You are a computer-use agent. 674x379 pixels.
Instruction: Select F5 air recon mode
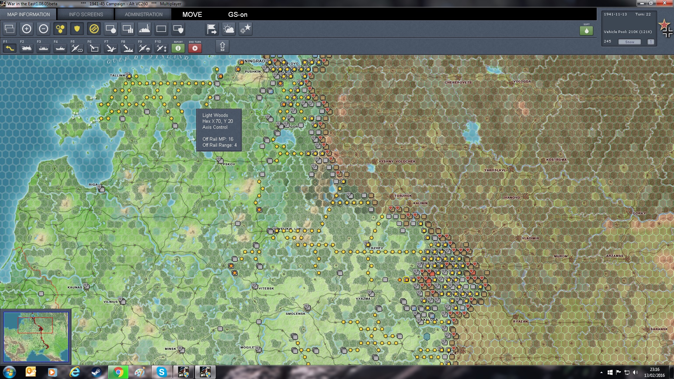point(77,48)
